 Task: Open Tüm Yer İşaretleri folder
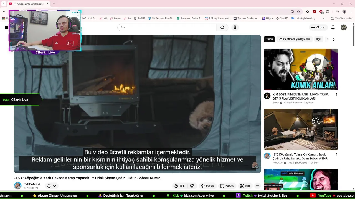341,19
